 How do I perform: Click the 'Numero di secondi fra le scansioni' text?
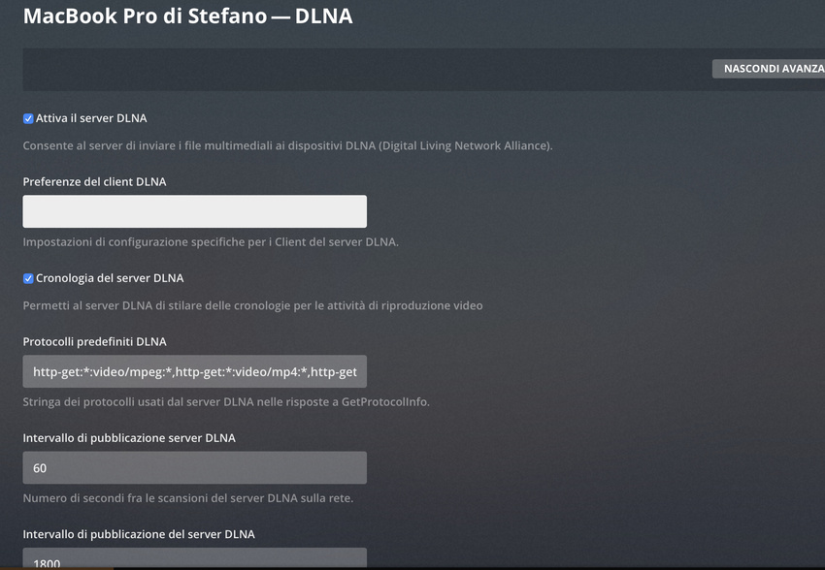187,498
